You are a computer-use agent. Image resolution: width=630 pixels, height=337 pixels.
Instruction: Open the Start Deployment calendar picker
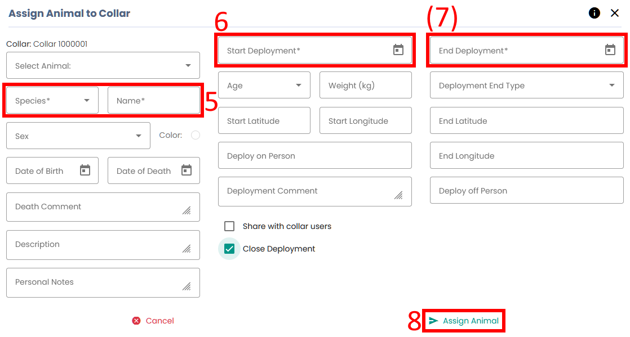tap(398, 50)
